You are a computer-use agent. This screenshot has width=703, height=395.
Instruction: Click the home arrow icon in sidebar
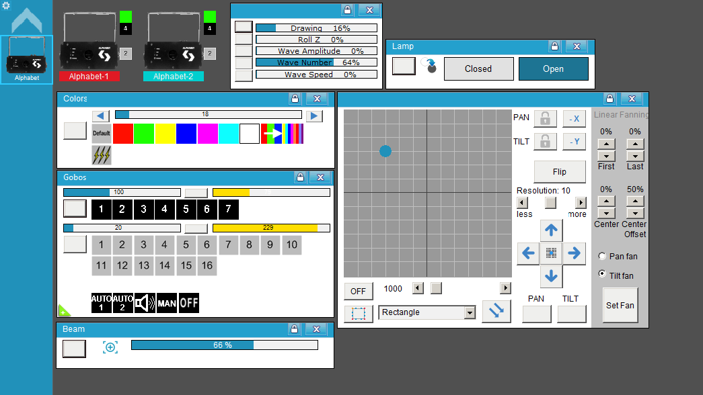click(26, 21)
